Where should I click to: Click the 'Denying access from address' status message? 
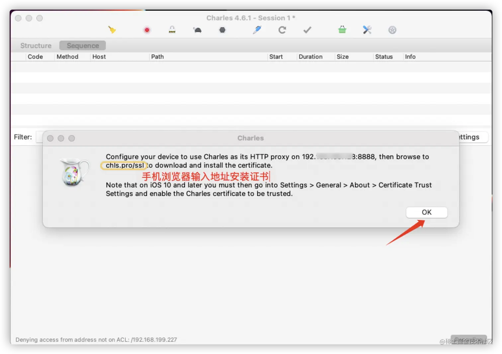click(96, 340)
